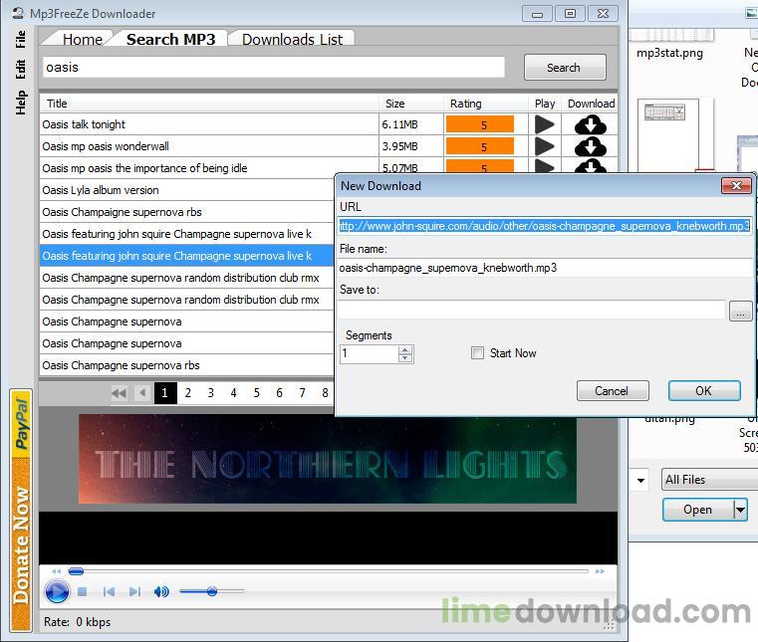Click the rewind arrows beside seek bar

click(x=57, y=571)
